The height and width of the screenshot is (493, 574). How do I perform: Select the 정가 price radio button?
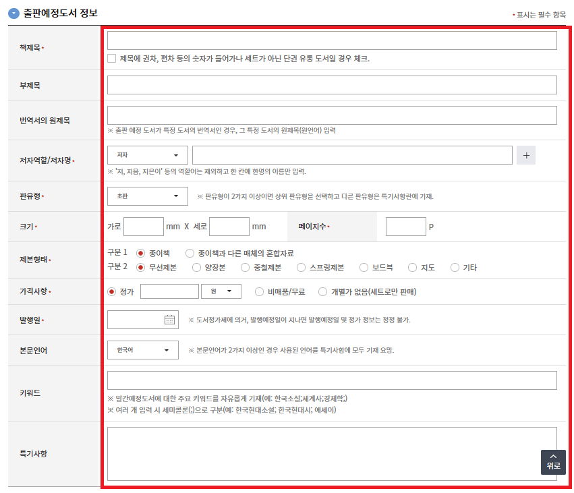(112, 292)
